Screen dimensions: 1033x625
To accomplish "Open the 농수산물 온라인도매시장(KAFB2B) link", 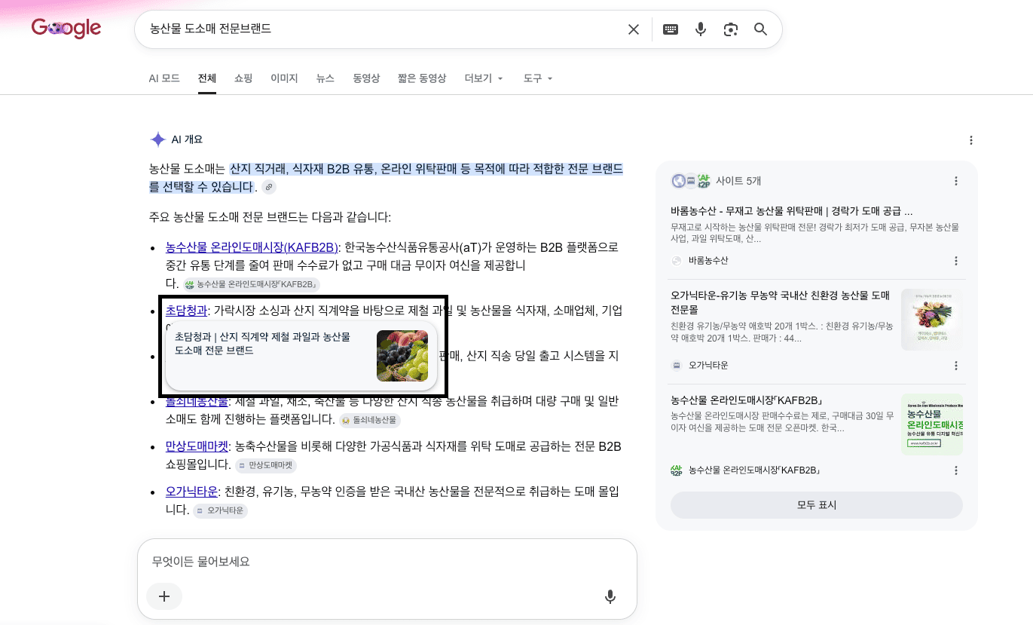I will [x=252, y=247].
